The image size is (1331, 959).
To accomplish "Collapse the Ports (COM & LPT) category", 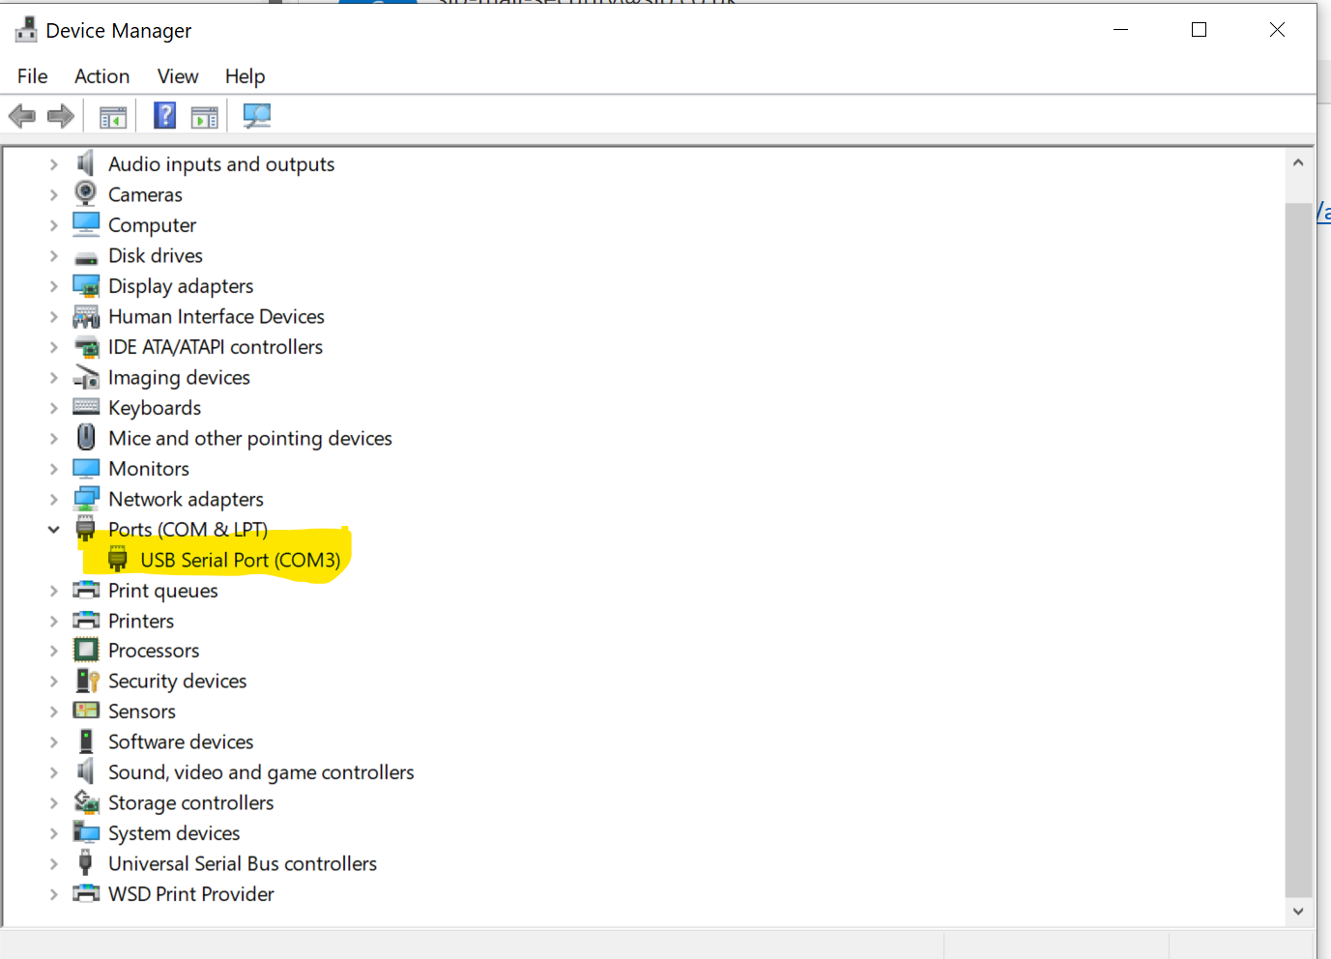I will click(x=54, y=529).
